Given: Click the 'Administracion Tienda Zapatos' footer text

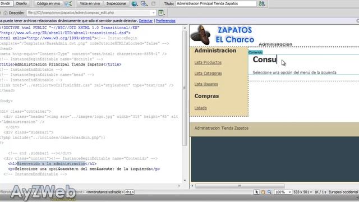Looking at the screenshot, I should pos(222,128).
